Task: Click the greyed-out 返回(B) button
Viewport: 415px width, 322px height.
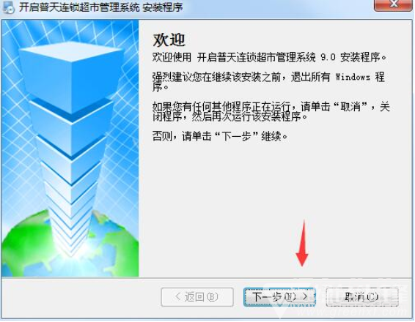Action: coord(197,297)
